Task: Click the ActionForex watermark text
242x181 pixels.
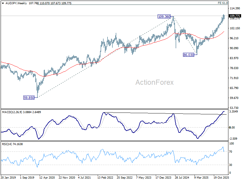Action: [155, 82]
